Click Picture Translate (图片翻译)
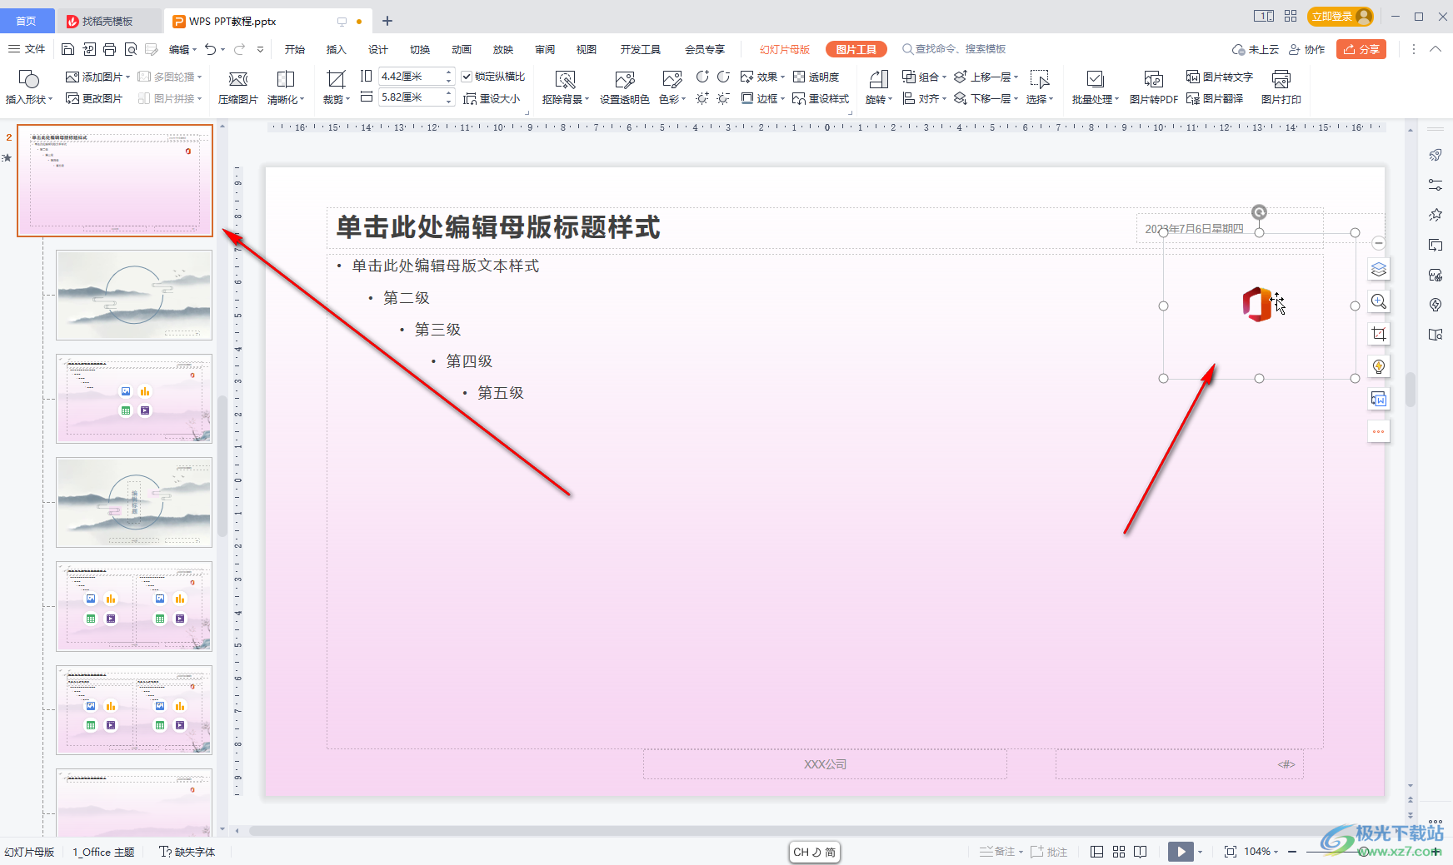The image size is (1453, 865). click(1215, 98)
